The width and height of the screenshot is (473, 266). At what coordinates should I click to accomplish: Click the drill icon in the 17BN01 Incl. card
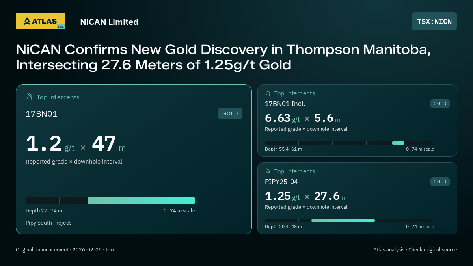(268, 93)
